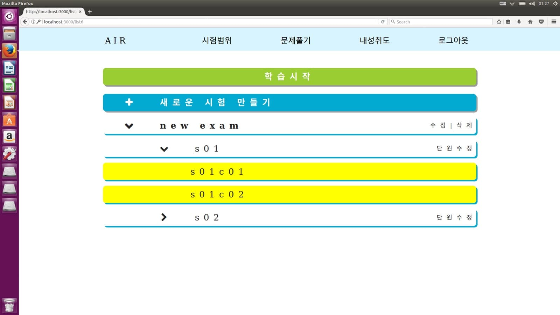This screenshot has height=315, width=560.
Task: Click the Search box in toolbar
Action: tap(441, 22)
